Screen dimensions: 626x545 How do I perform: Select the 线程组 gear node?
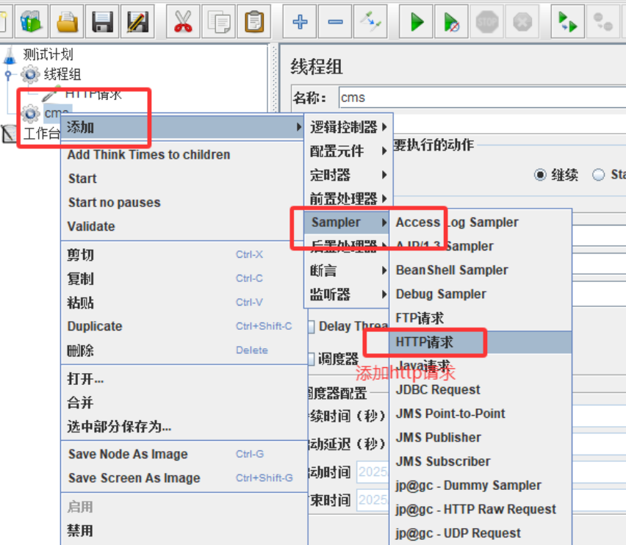(x=62, y=74)
